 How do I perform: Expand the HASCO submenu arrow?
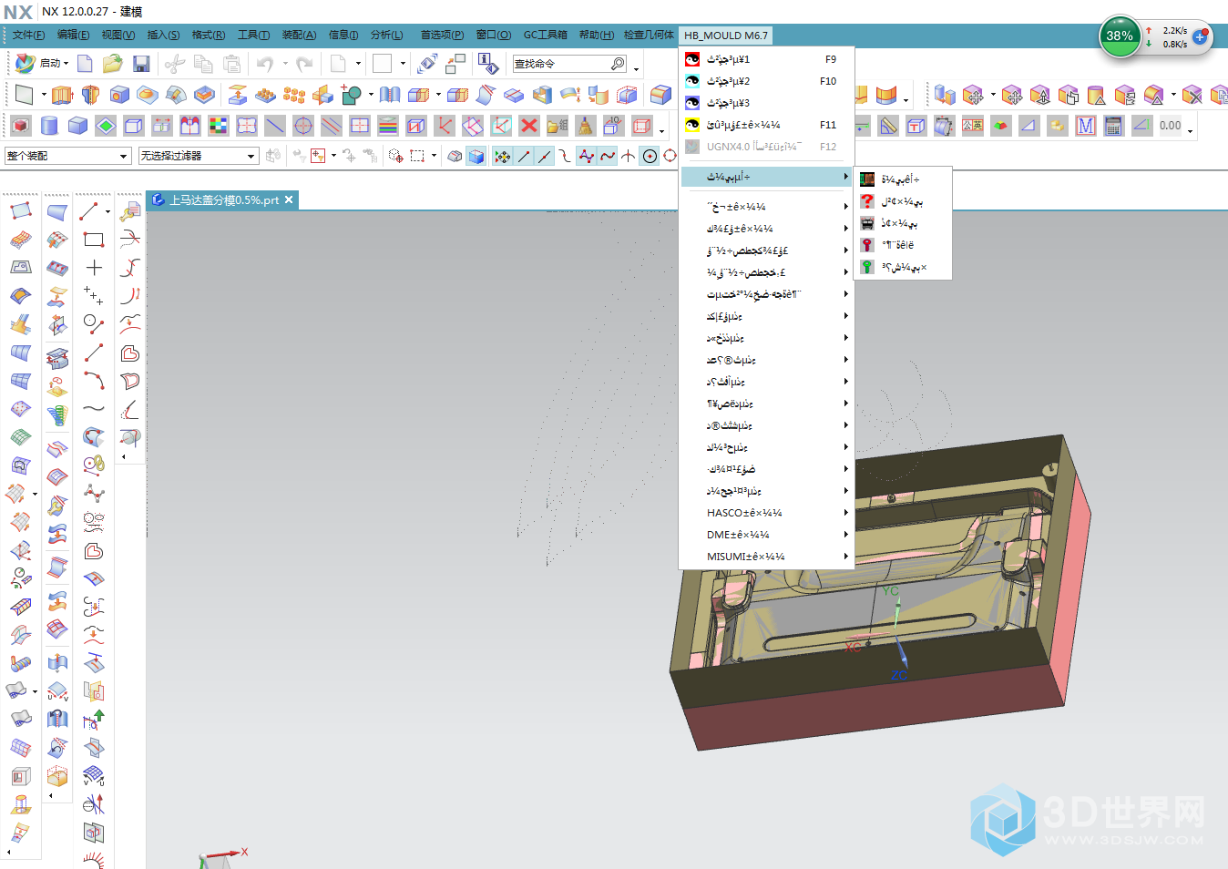coord(845,513)
